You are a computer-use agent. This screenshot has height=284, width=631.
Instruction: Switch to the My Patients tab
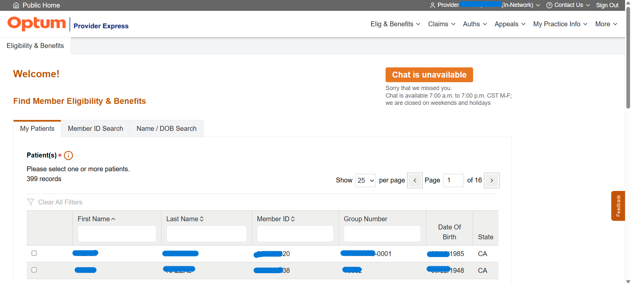coord(37,129)
